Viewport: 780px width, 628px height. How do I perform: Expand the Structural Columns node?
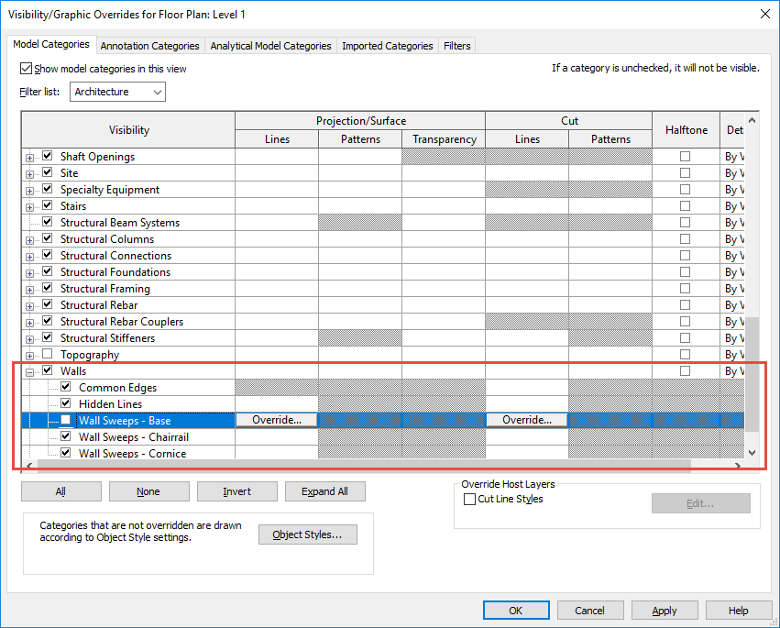click(30, 240)
